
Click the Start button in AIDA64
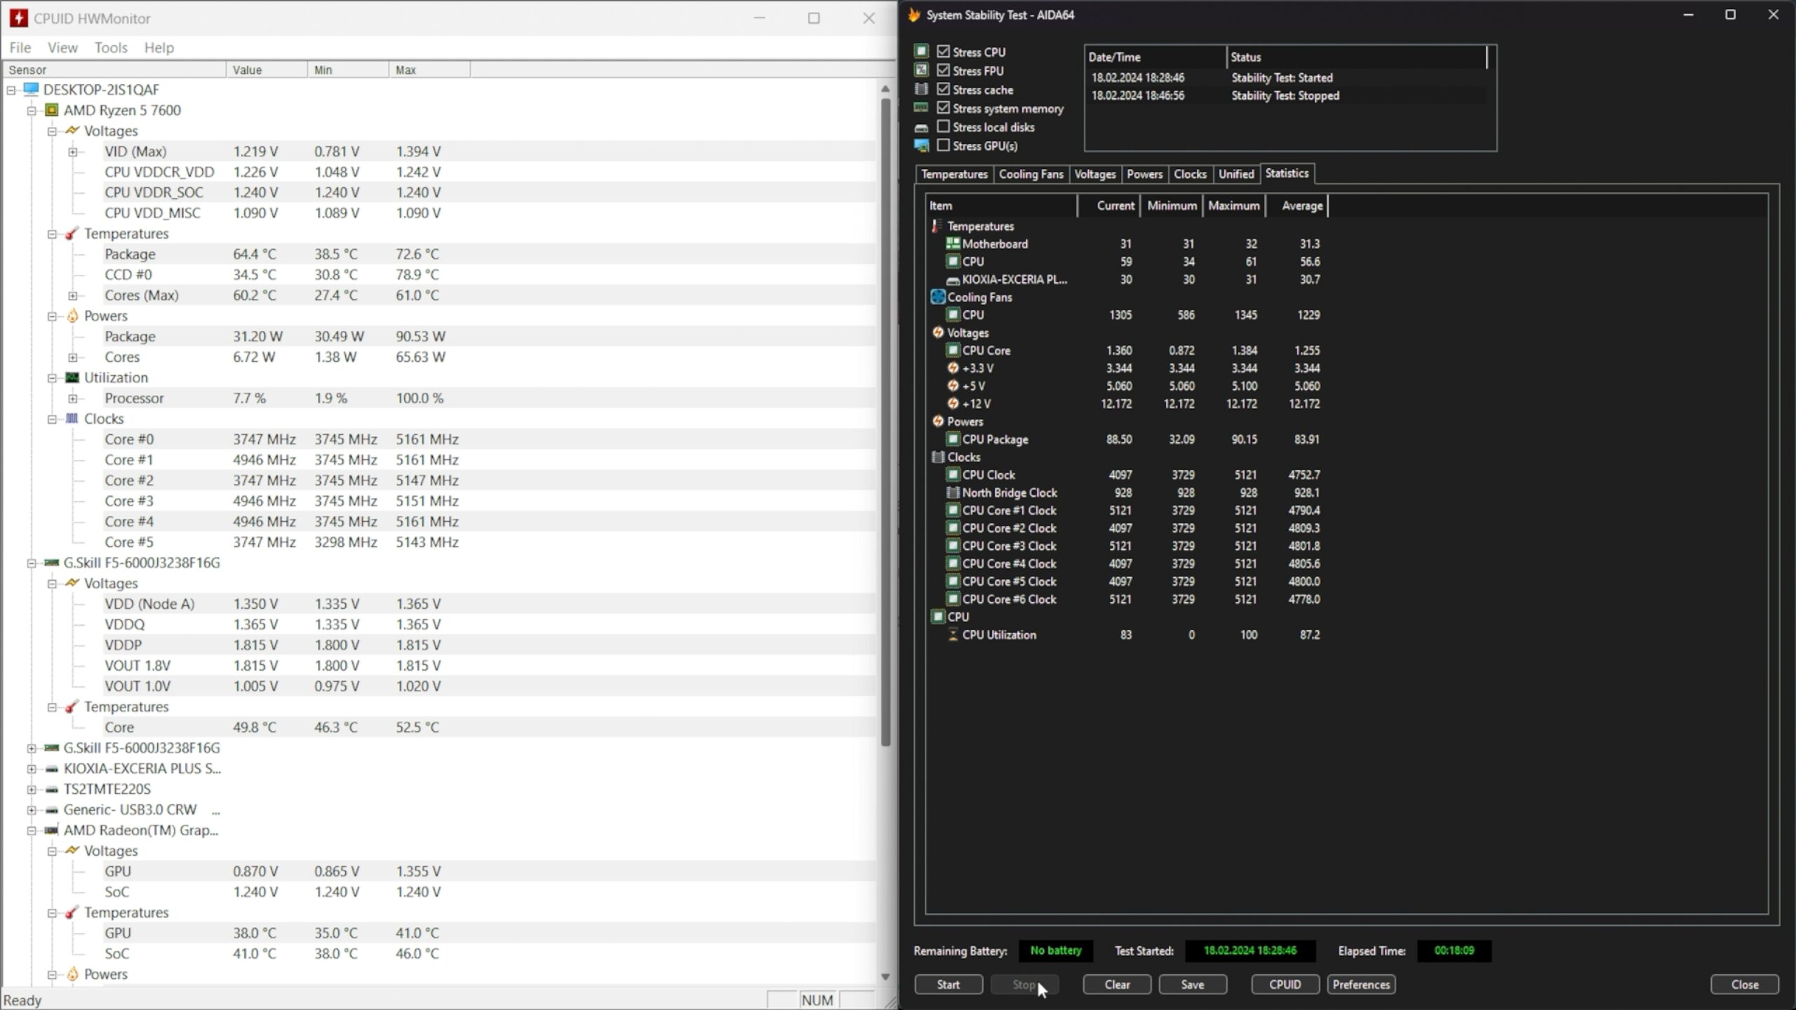point(949,985)
